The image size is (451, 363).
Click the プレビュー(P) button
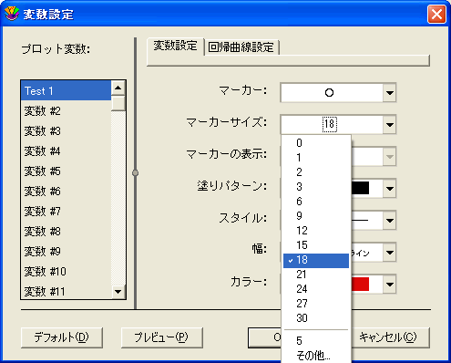[162, 337]
